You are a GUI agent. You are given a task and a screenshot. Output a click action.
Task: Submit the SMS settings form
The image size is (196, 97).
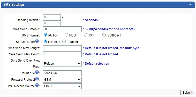click(187, 93)
